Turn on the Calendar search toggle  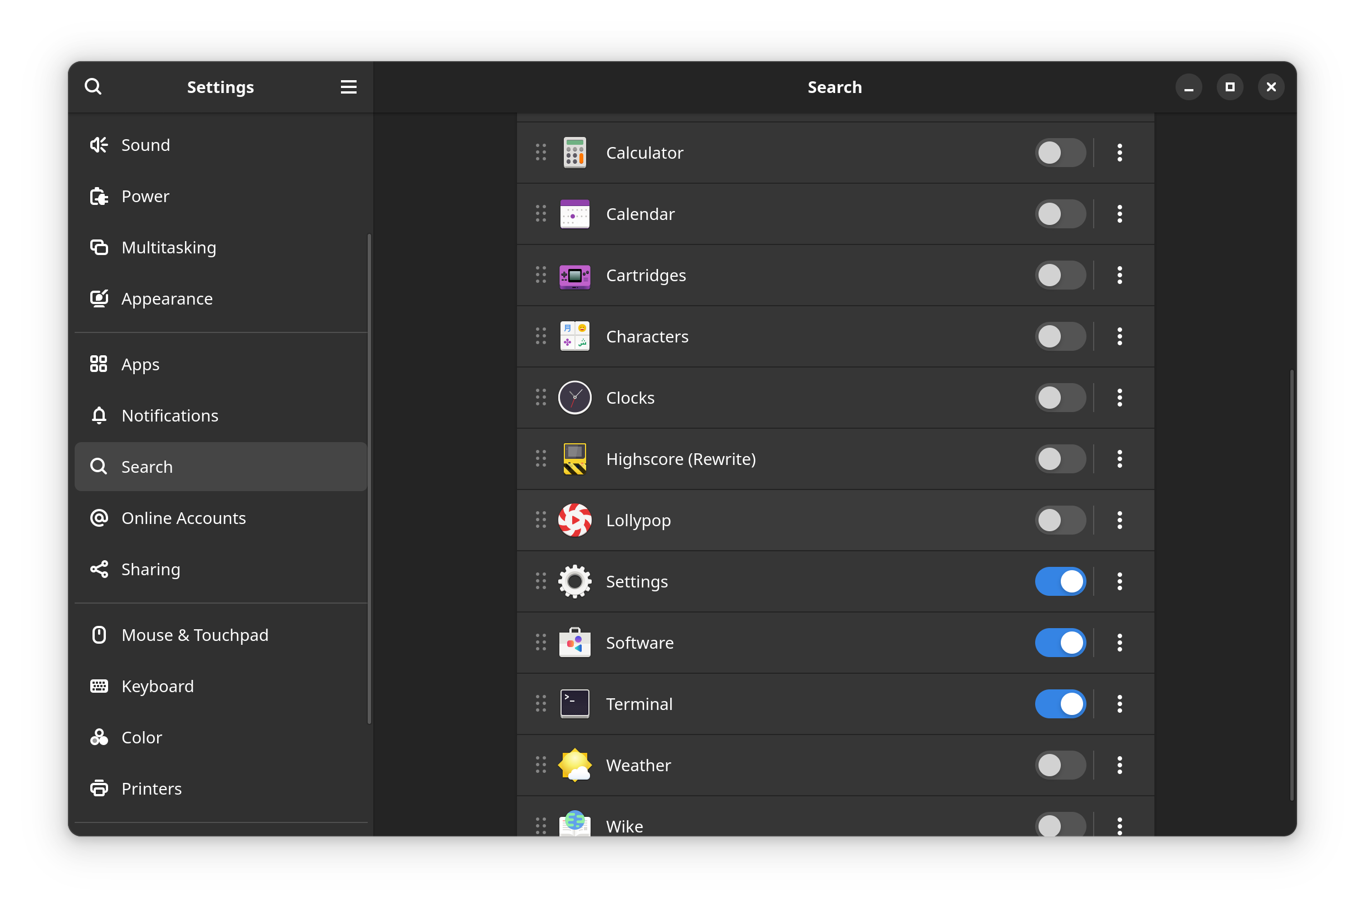pos(1060,214)
